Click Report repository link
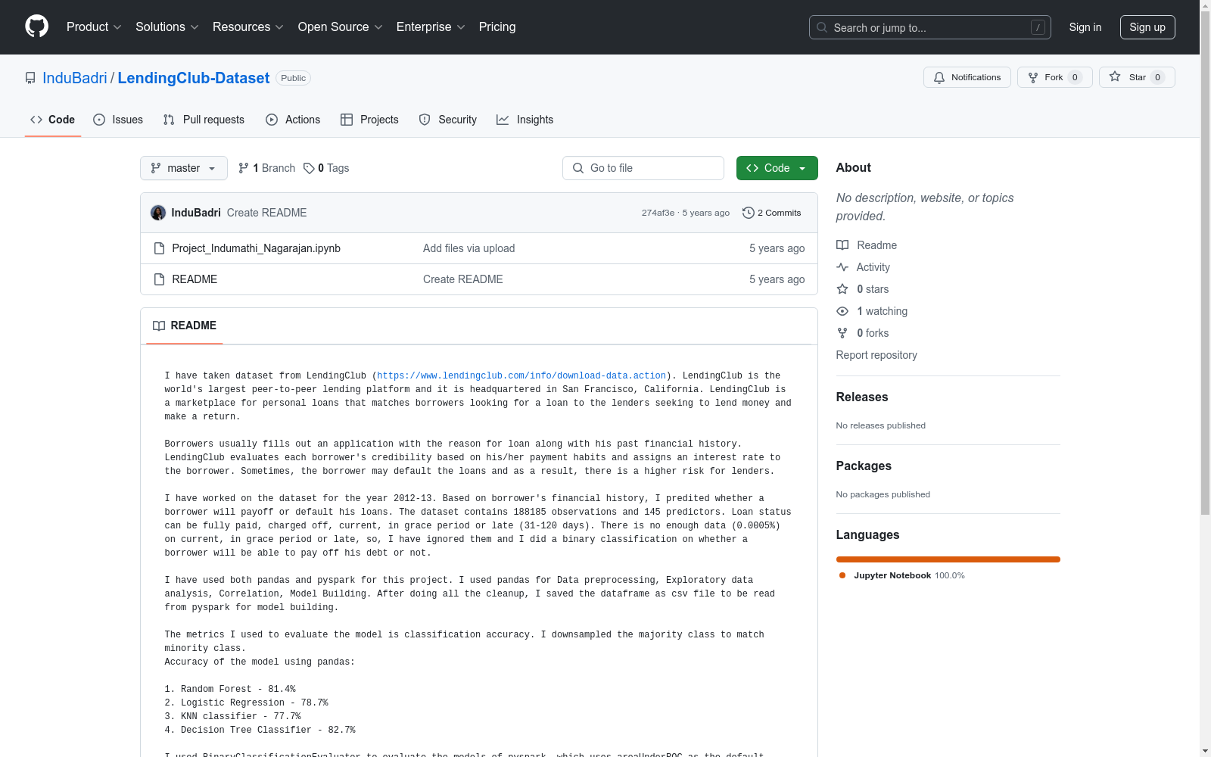The width and height of the screenshot is (1211, 757). tap(876, 355)
